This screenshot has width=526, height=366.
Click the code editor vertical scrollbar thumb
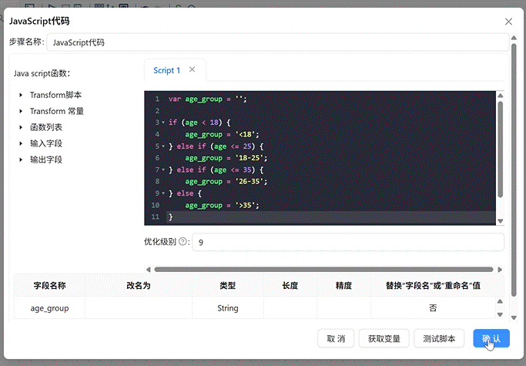(500, 149)
